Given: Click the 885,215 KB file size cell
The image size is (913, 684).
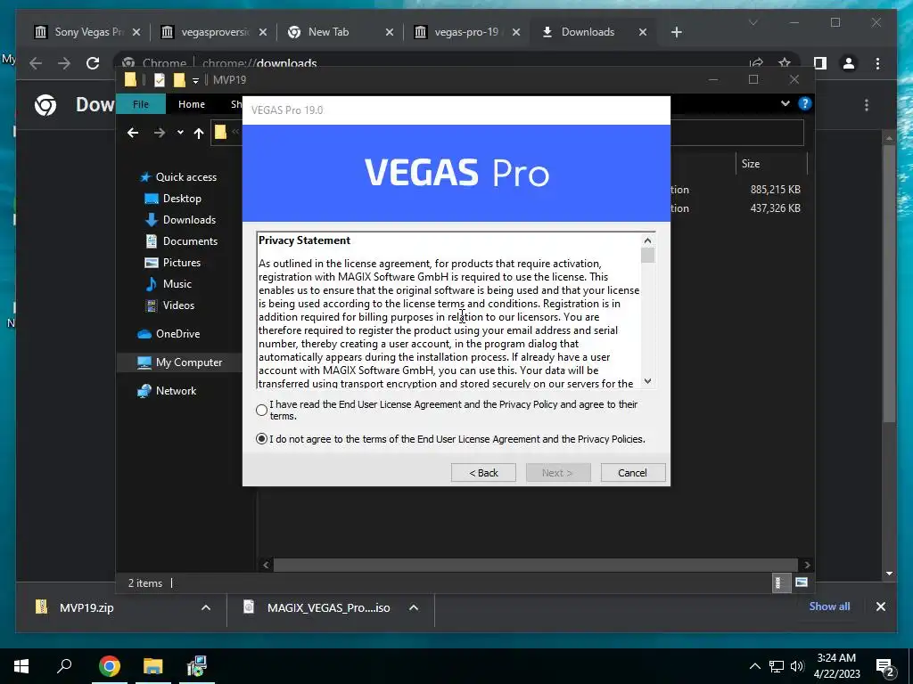Looking at the screenshot, I should pos(775,190).
